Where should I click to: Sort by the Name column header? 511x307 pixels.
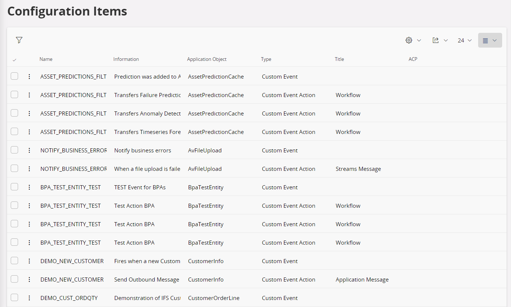coord(46,59)
